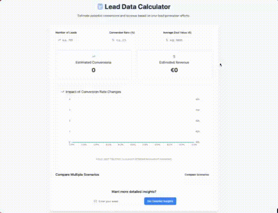
Task: Open the link below the conversion chart
Action: coord(134,159)
